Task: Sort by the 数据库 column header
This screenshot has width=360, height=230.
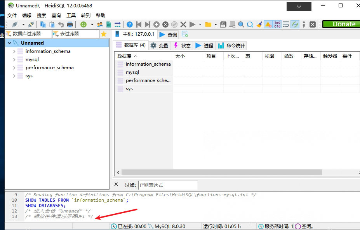Action: click(x=144, y=56)
